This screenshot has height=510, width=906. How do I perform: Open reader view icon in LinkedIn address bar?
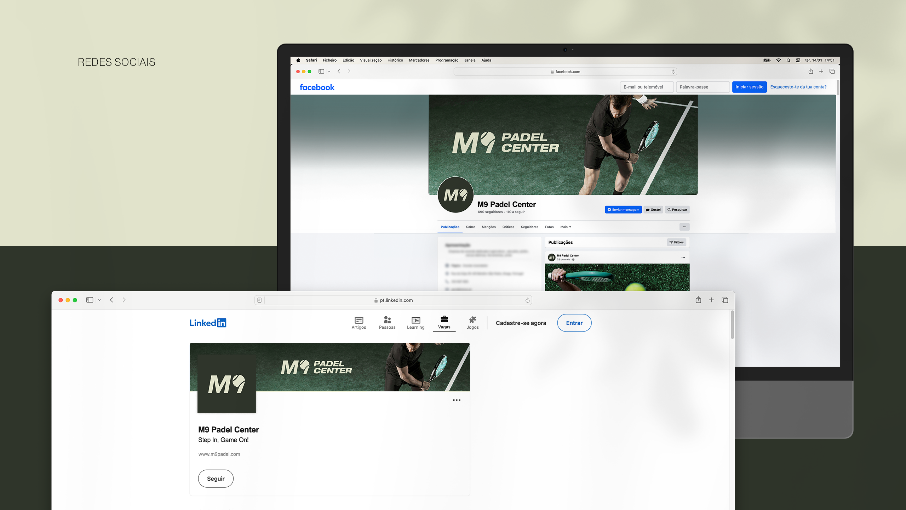tap(259, 300)
